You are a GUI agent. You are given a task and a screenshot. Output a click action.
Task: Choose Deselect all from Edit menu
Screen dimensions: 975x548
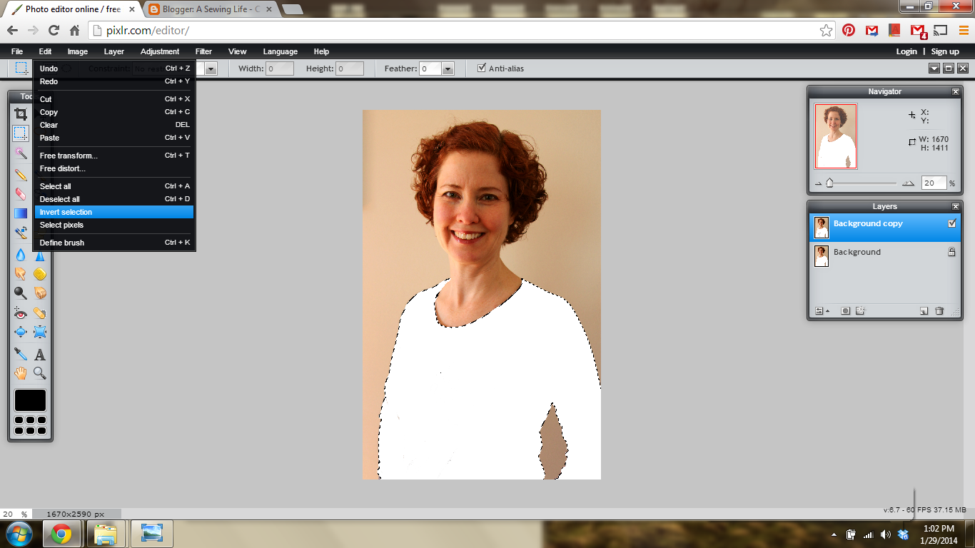click(114, 199)
